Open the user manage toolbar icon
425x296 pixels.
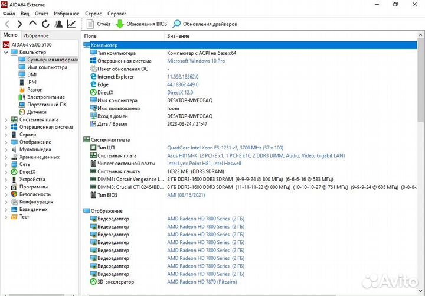(58, 24)
